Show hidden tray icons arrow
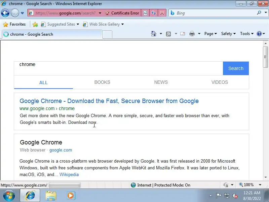269x202 pixels. coord(210,196)
